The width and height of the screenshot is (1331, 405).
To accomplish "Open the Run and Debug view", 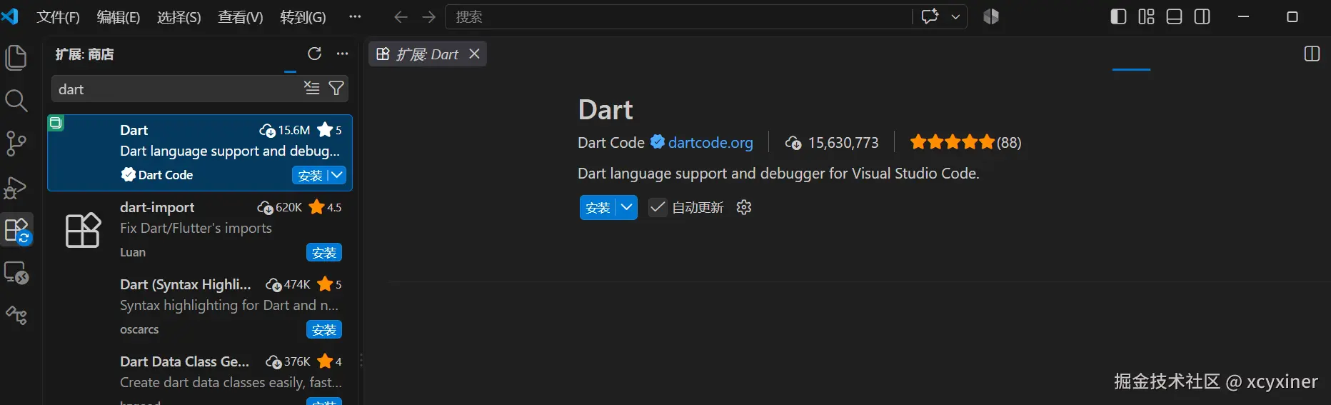I will [16, 187].
